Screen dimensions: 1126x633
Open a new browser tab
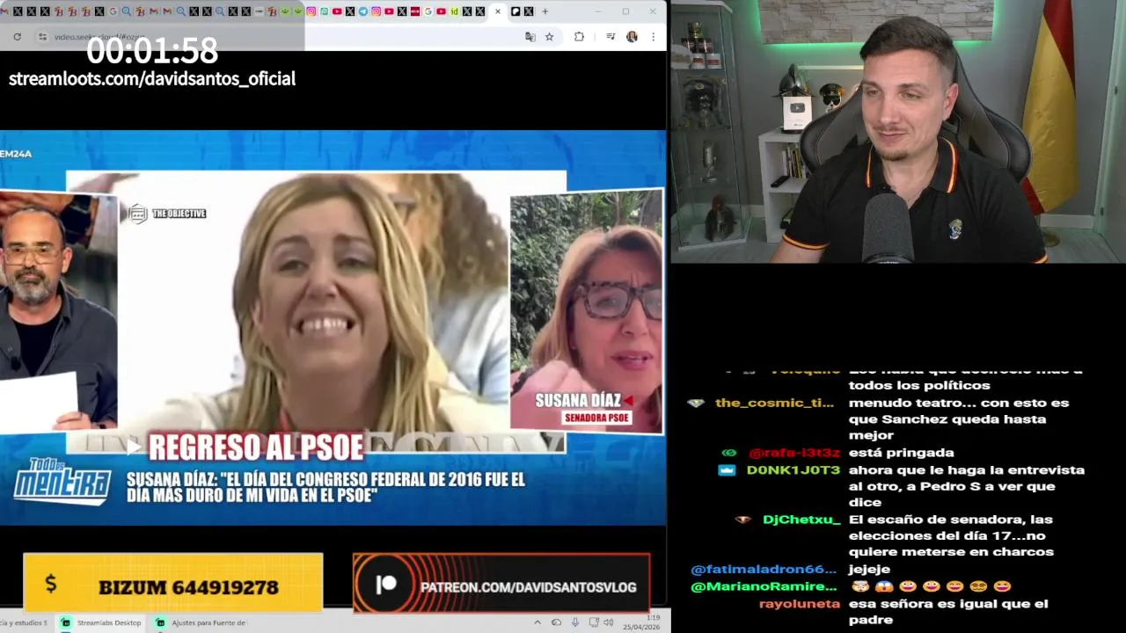tap(545, 11)
